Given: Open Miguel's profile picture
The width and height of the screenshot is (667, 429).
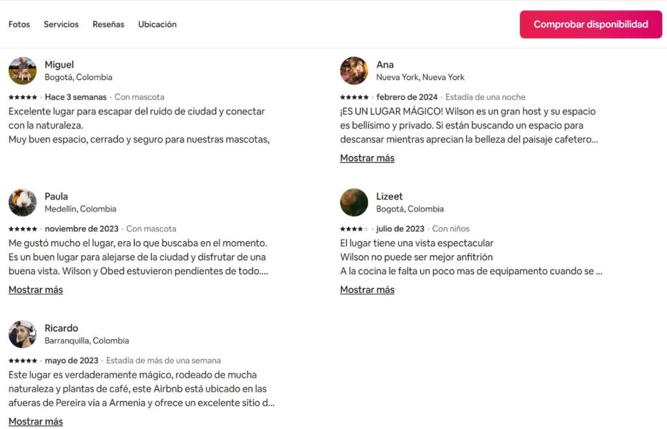Looking at the screenshot, I should tap(22, 70).
